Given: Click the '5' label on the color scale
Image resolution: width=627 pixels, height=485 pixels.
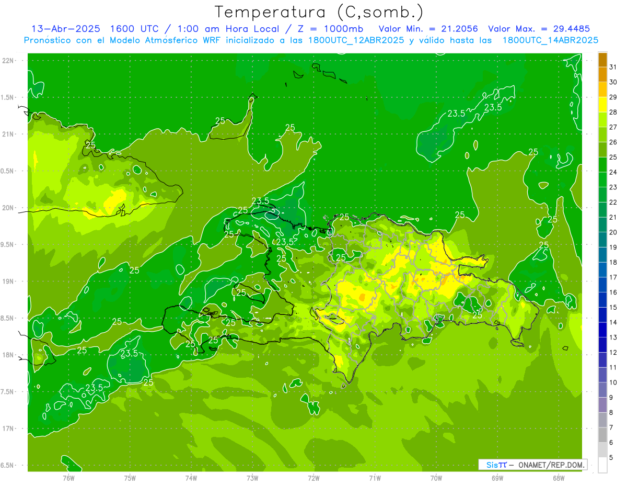Looking at the screenshot, I should pyautogui.click(x=612, y=458).
